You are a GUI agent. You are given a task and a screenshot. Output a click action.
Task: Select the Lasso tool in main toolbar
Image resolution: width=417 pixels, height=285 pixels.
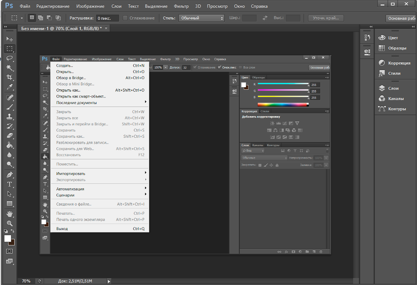pos(9,58)
